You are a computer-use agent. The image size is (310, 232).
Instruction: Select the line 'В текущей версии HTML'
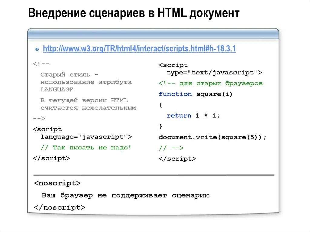coord(84,100)
